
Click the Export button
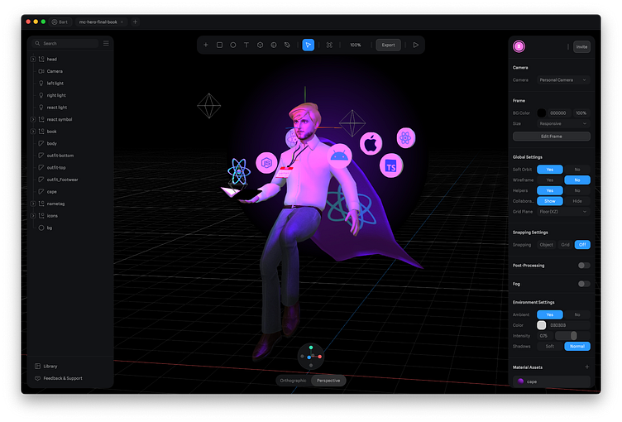click(388, 45)
